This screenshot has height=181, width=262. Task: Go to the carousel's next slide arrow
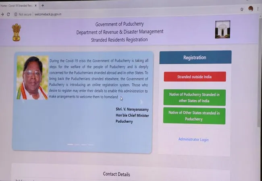141,102
